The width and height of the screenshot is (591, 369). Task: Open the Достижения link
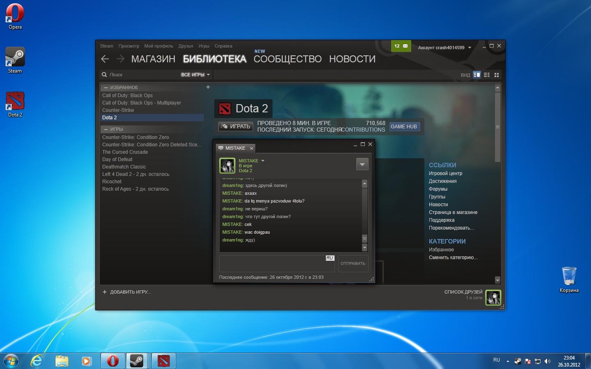(x=443, y=181)
